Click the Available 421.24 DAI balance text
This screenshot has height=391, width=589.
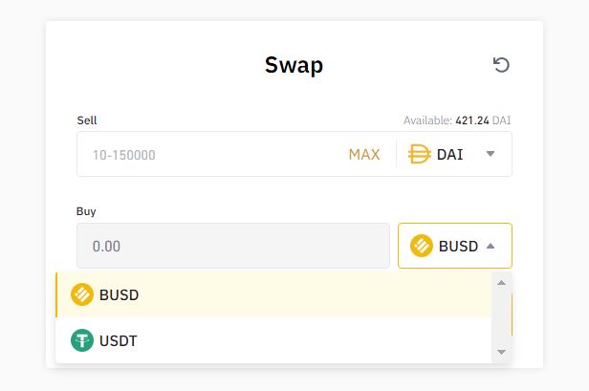coord(457,120)
